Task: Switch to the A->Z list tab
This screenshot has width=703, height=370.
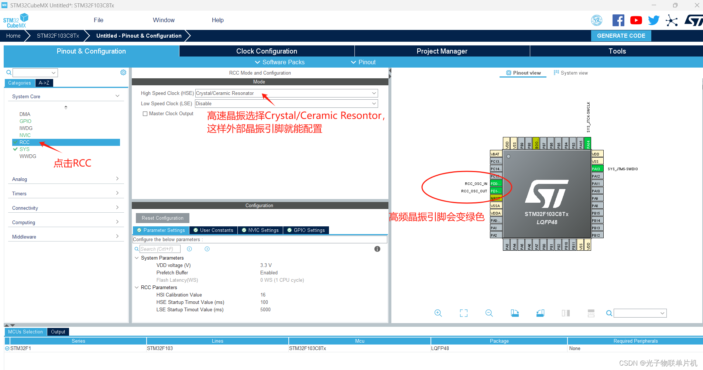Action: click(44, 83)
